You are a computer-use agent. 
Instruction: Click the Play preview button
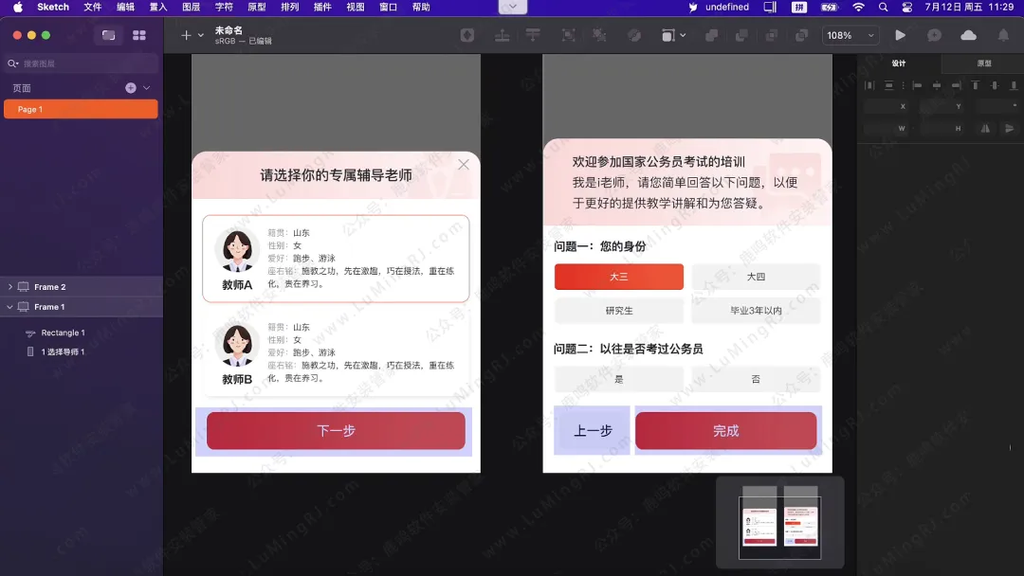click(901, 35)
